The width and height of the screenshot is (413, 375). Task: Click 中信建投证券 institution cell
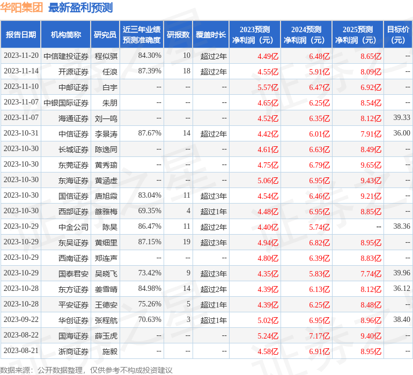point(66,56)
